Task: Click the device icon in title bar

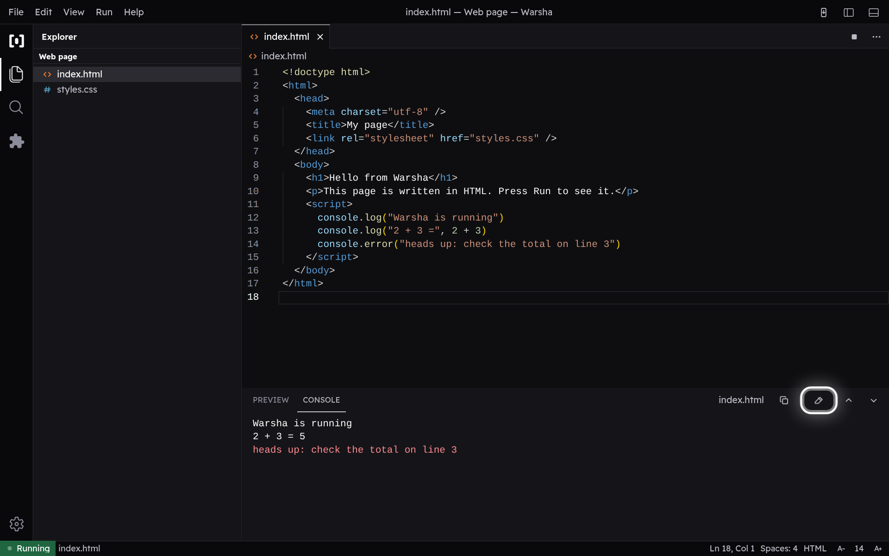Action: coord(824,13)
